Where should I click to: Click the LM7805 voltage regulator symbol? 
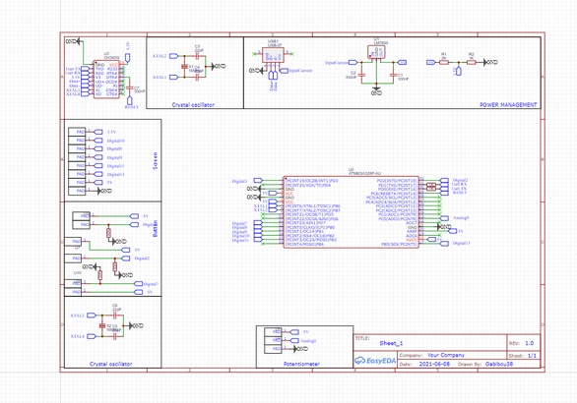click(376, 52)
